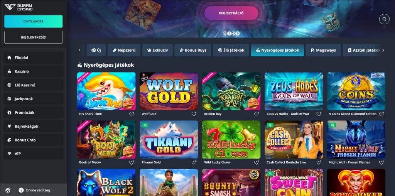Show more categories with right chevron
Image resolution: width=395 pixels, height=196 pixels.
tap(383, 50)
